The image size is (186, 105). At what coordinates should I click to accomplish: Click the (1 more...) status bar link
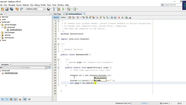166,103
